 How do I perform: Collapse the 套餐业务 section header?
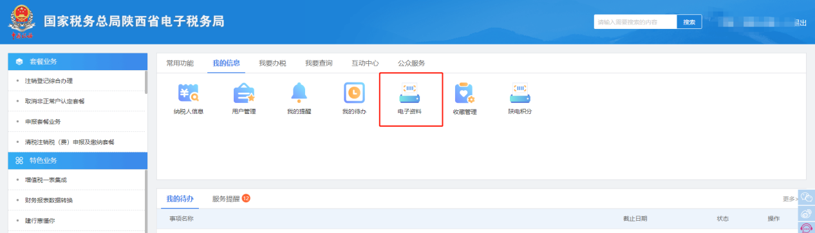(78, 62)
